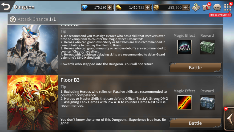Open Floor B2 green reward chest
The width and height of the screenshot is (234, 132).
click(x=207, y=47)
